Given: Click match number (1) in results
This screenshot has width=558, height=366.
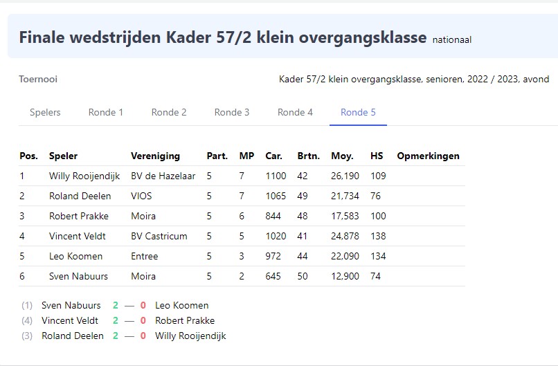Looking at the screenshot, I should 27,305.
